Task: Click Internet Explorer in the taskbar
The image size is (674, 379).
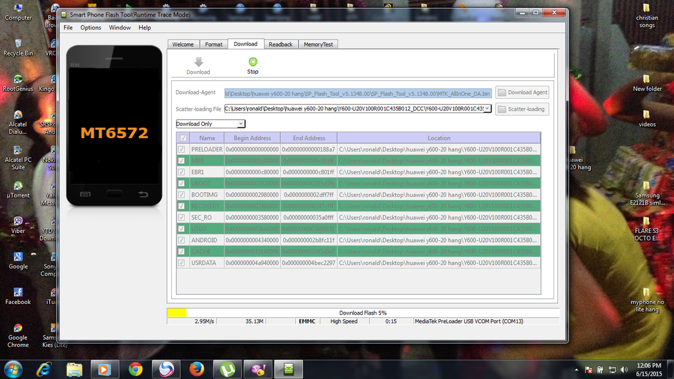Action: point(44,368)
